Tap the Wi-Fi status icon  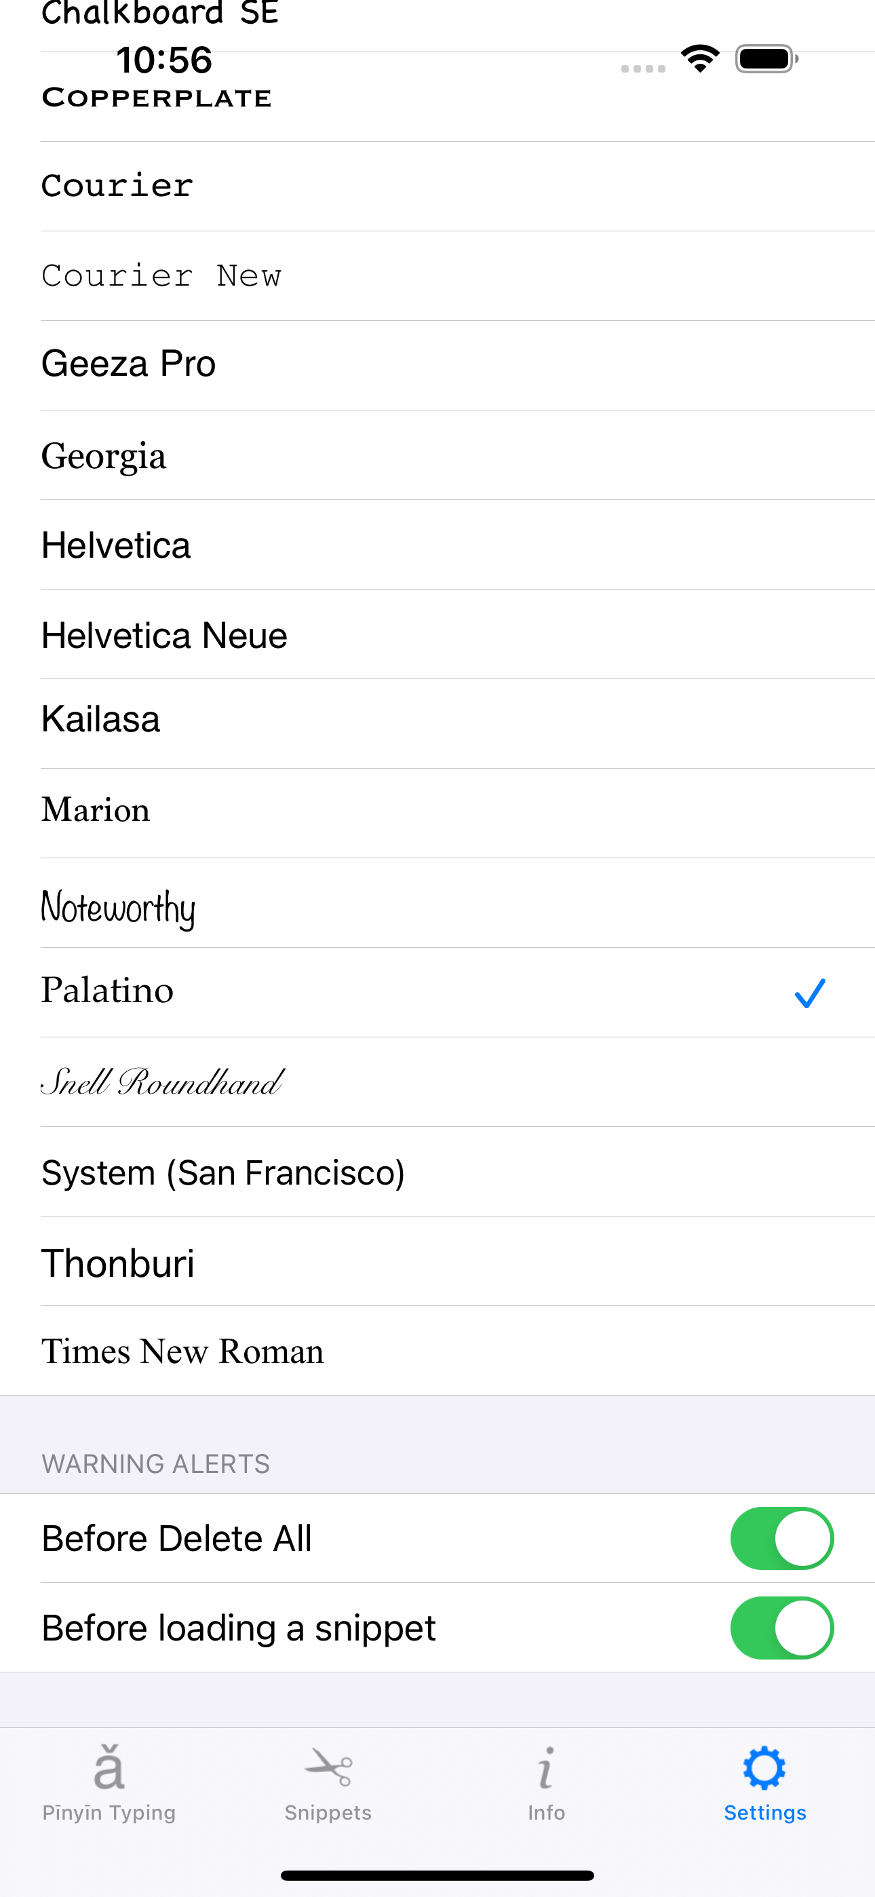click(x=700, y=59)
